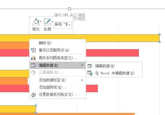The height and width of the screenshot is (115, 165).
Task: Open the Fill dropdown arrow
Action: [41, 22]
